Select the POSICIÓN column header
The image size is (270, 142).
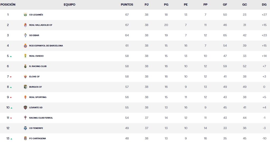click(x=8, y=5)
